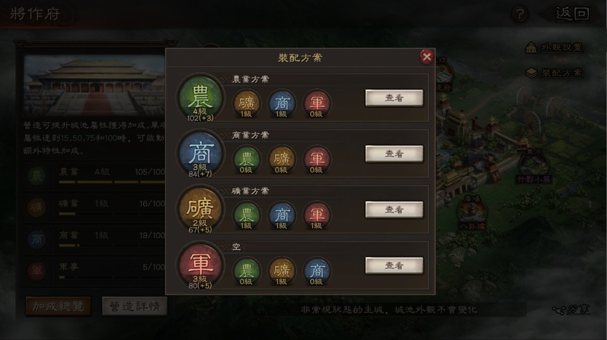View the 礦業方案 plan with 查看
The height and width of the screenshot is (340, 607).
[394, 210]
